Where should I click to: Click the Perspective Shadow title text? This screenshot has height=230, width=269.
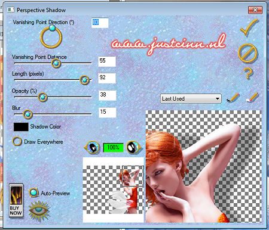(41, 10)
